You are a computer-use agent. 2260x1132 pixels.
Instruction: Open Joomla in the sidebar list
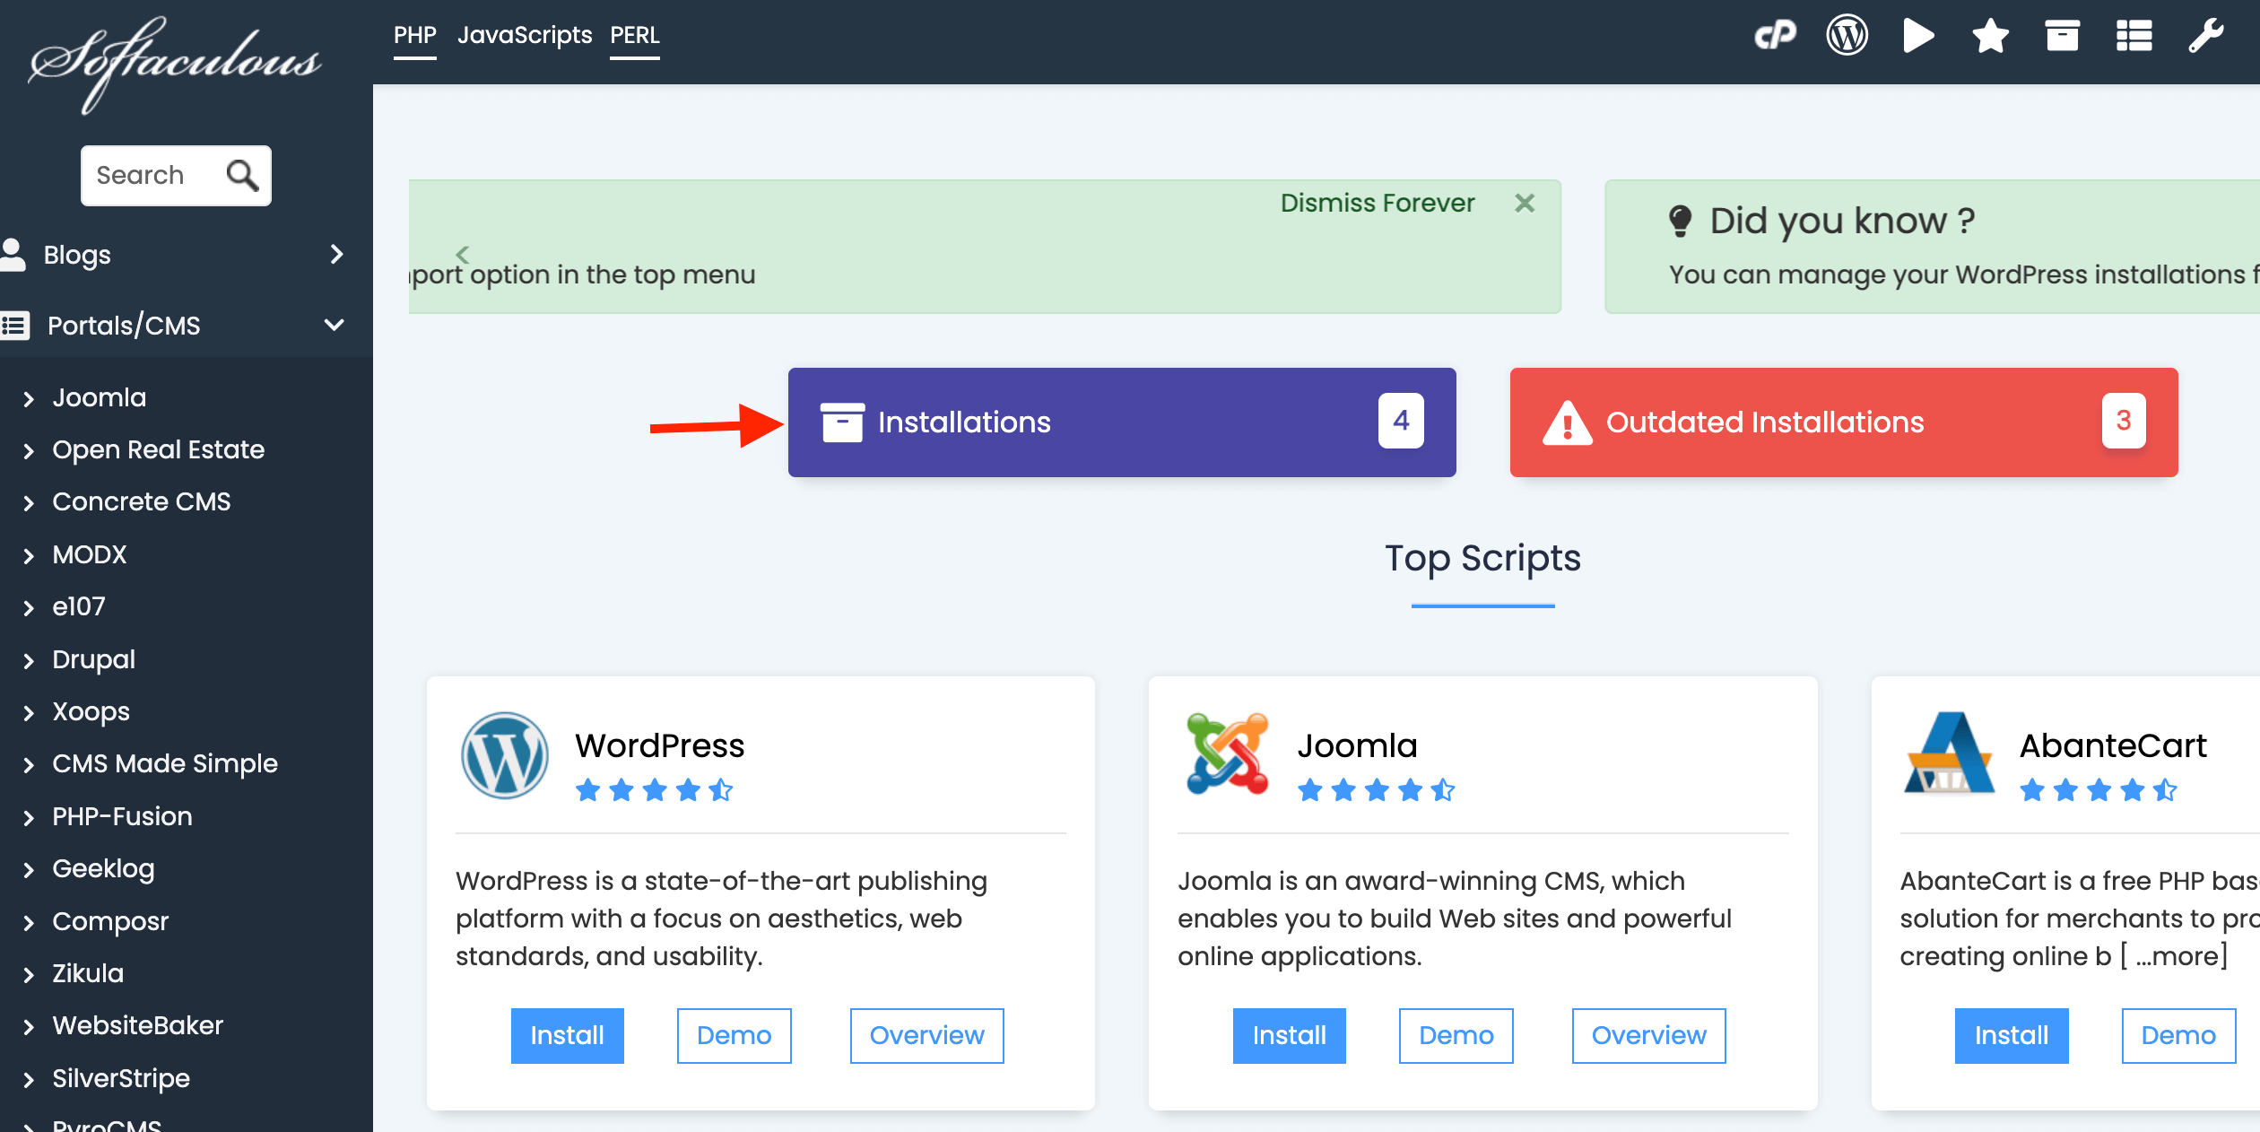[99, 397]
